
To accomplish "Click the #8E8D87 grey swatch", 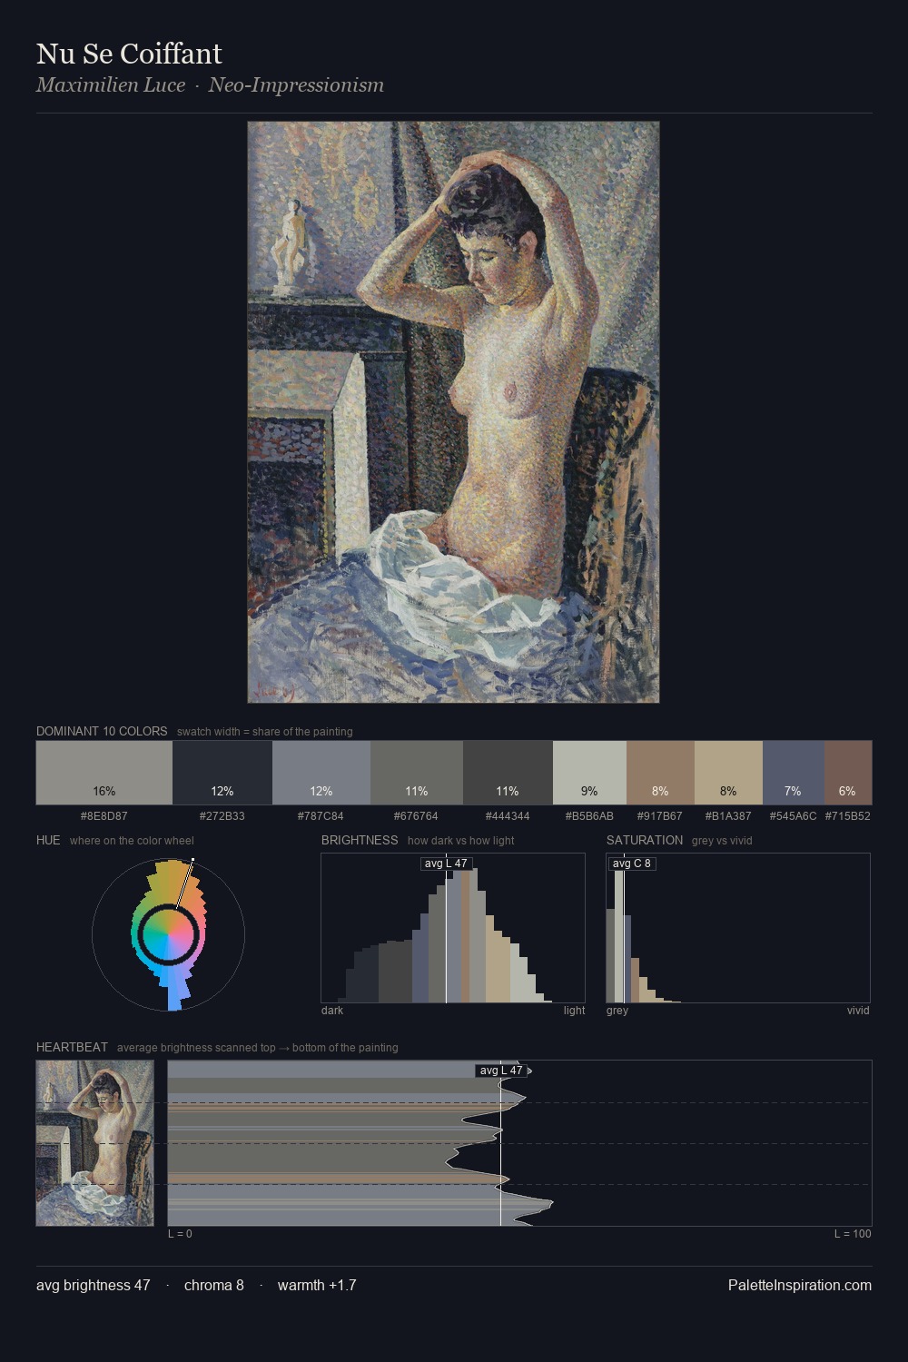I will [104, 773].
